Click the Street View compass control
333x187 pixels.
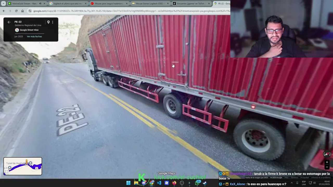click(x=327, y=154)
